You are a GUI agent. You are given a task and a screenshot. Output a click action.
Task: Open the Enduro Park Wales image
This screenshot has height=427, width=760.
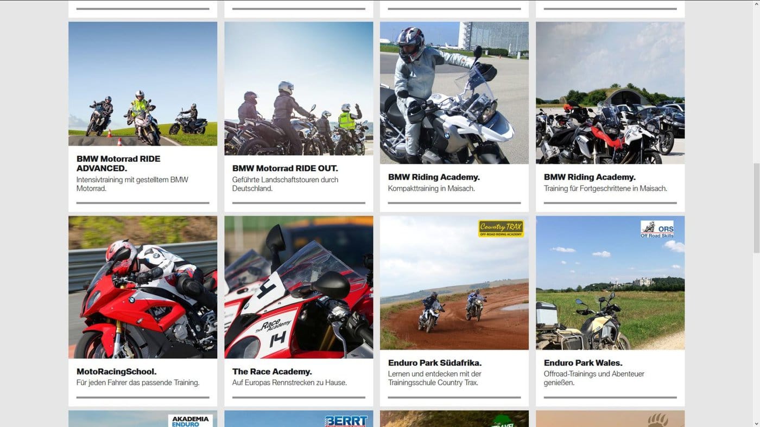click(610, 283)
